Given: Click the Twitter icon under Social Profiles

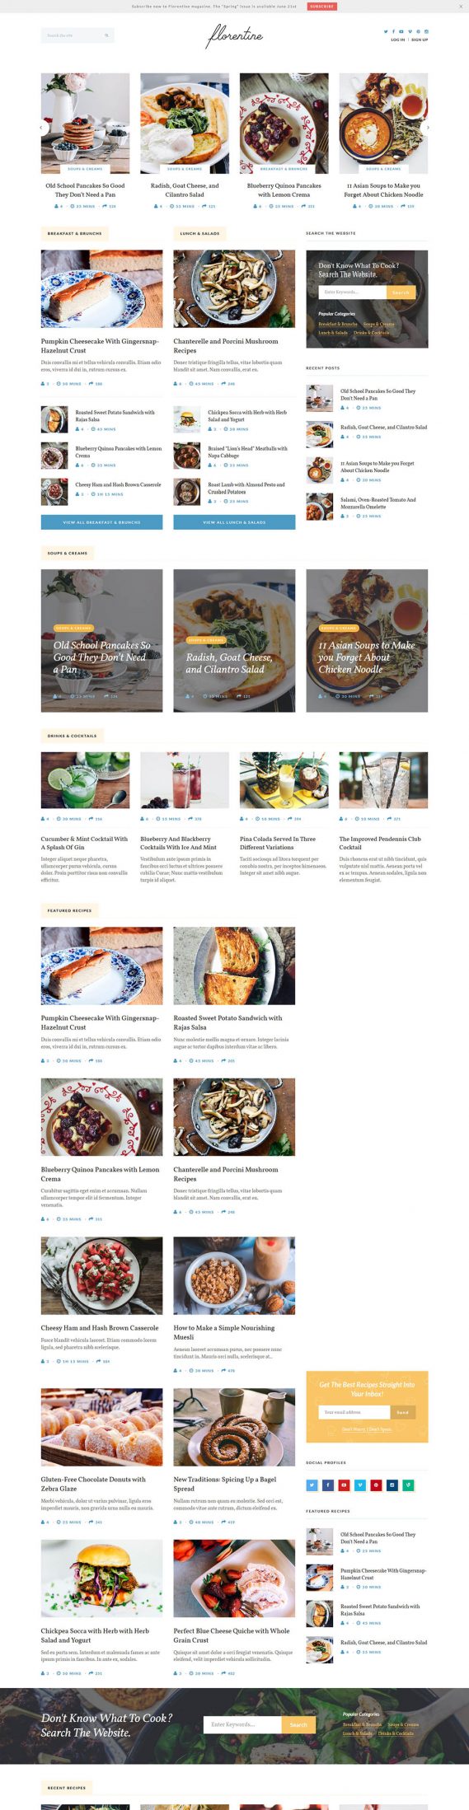Looking at the screenshot, I should point(312,1485).
